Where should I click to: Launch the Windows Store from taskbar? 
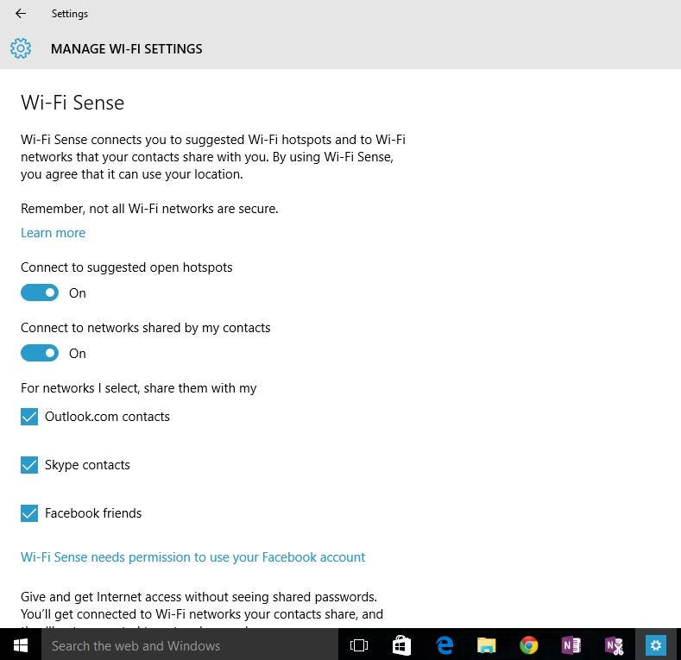(x=401, y=645)
